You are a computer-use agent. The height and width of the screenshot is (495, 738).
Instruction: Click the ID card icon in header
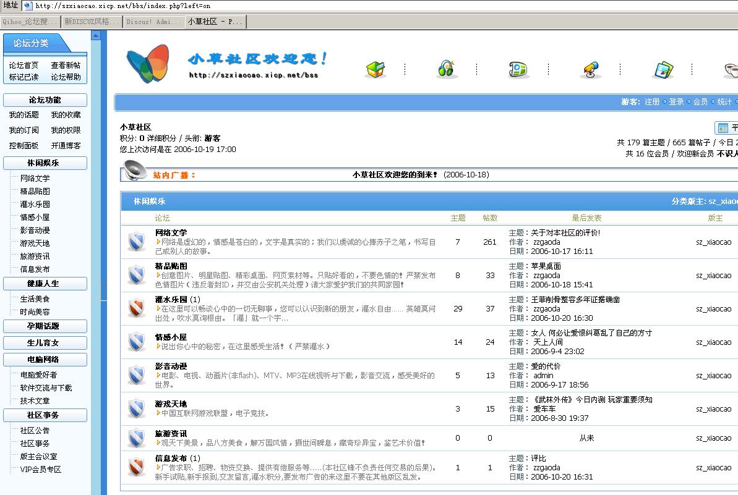[518, 70]
